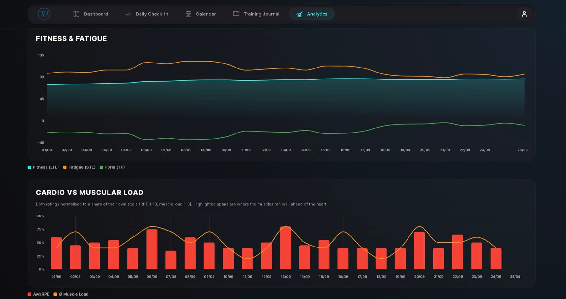Open the user profile icon
The image size is (566, 299).
[x=524, y=14]
